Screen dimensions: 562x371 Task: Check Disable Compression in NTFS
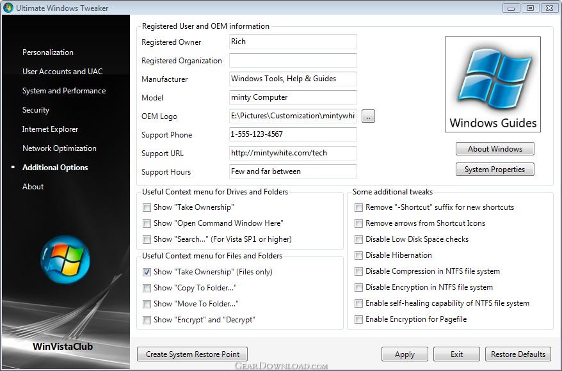pos(358,271)
